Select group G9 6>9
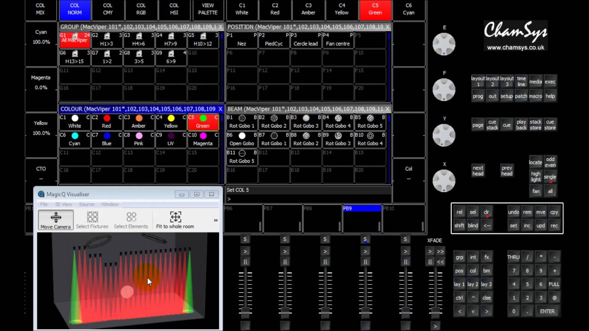The height and width of the screenshot is (331, 589). coord(170,57)
